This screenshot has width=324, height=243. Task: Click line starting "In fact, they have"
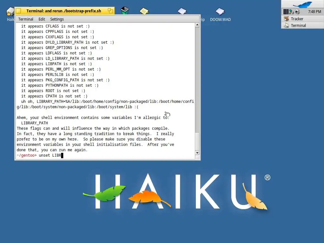click(x=95, y=134)
